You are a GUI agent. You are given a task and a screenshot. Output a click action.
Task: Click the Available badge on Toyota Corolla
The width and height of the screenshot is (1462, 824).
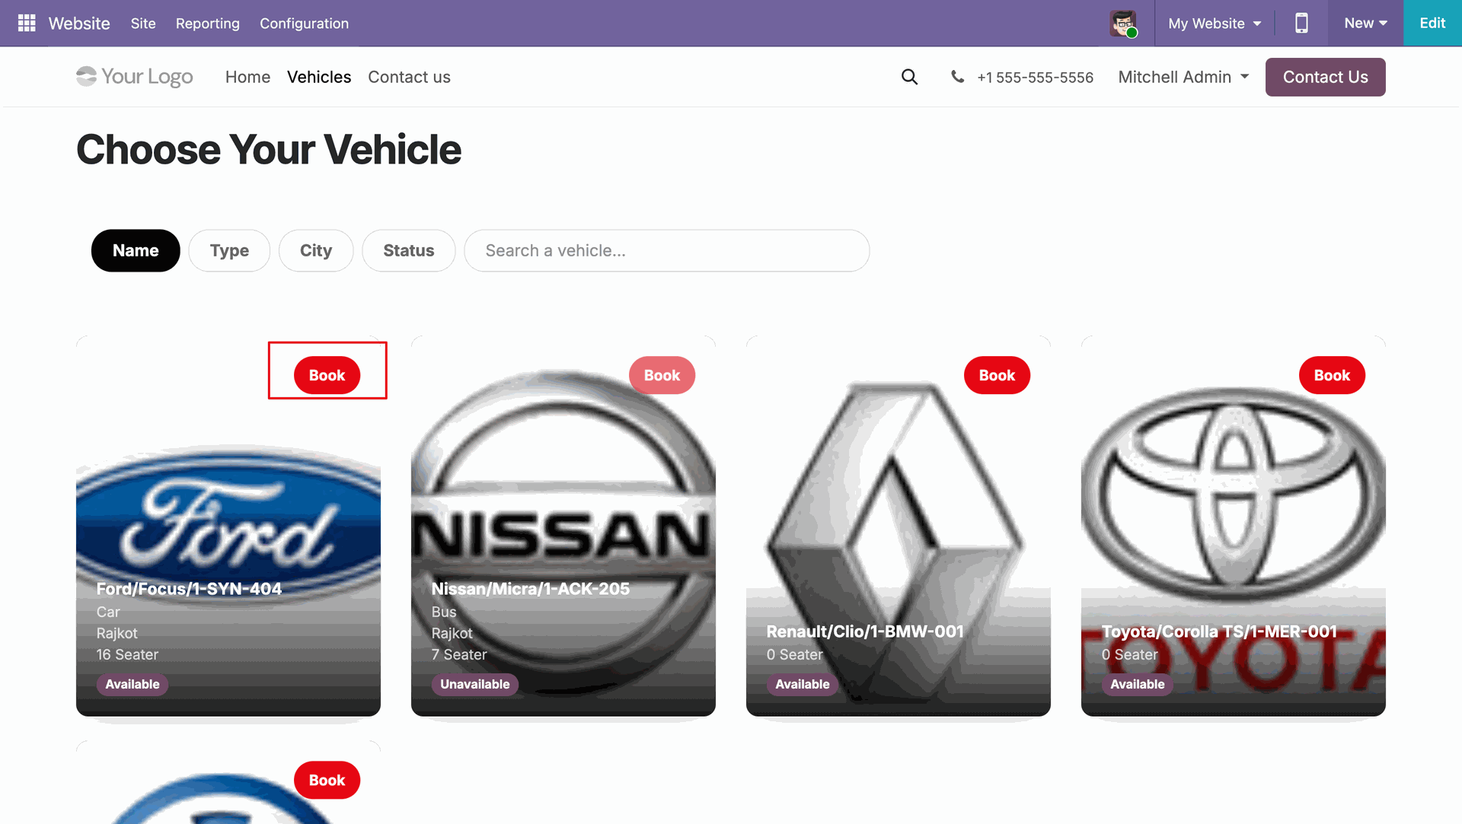1138,684
